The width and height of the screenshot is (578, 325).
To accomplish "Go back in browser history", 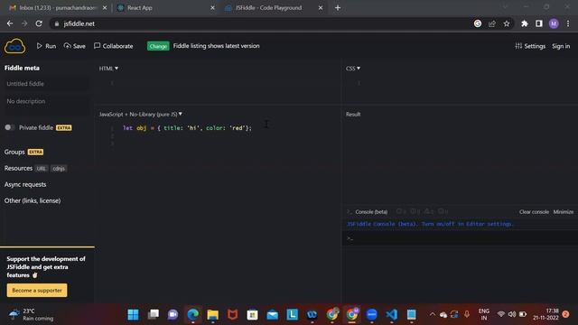I will click(x=10, y=23).
